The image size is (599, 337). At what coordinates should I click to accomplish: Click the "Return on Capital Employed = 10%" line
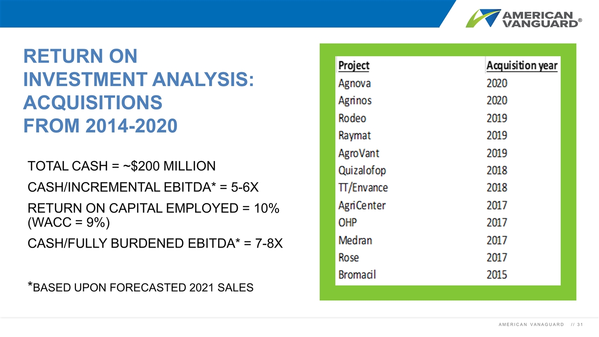pyautogui.click(x=154, y=209)
